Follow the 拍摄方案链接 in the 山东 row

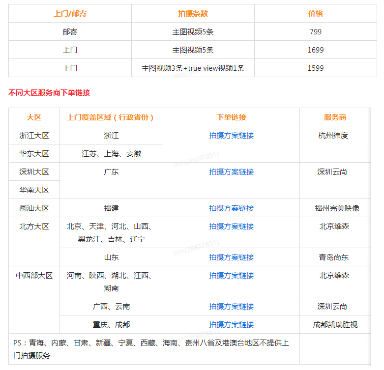click(x=231, y=257)
